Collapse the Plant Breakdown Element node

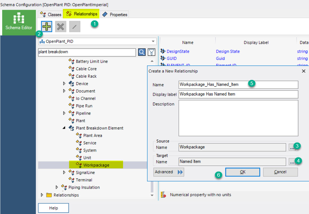click(64, 128)
